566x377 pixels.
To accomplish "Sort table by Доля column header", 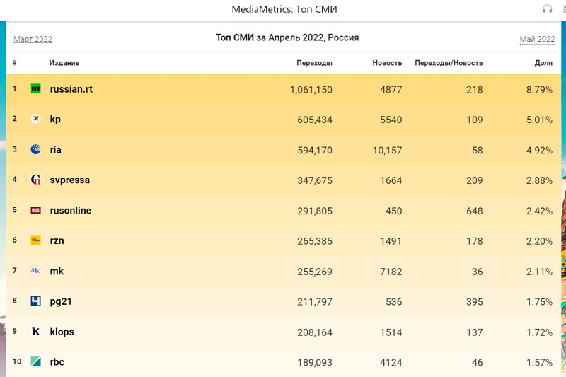I will tap(543, 63).
